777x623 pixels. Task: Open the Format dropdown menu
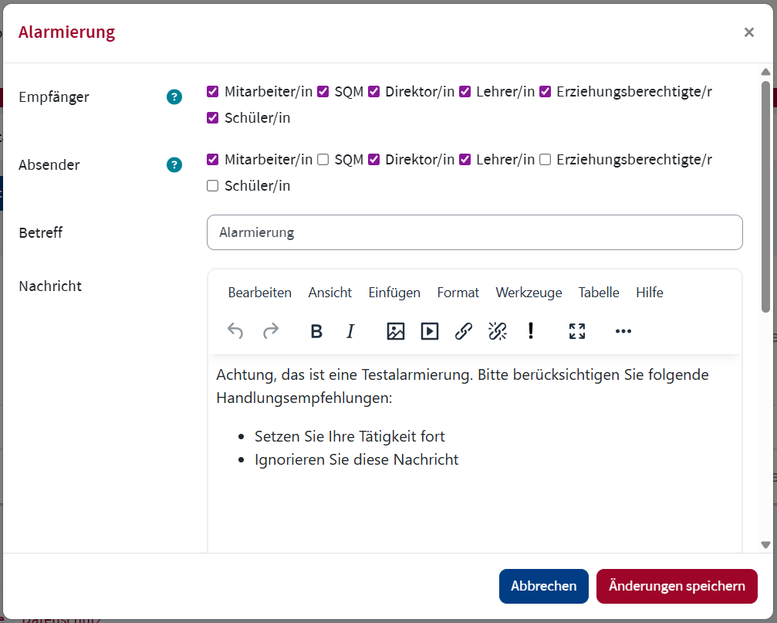point(458,293)
